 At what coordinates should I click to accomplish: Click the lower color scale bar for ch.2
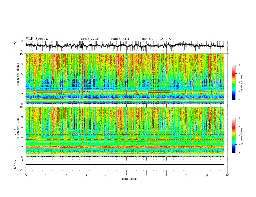(234, 136)
